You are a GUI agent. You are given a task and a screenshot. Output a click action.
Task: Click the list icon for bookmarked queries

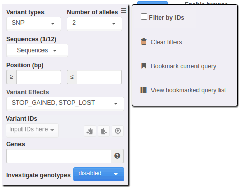click(x=143, y=90)
